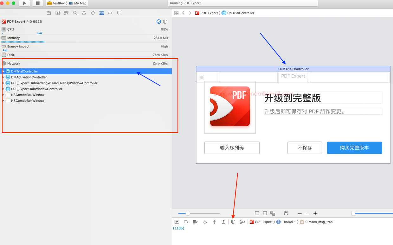Click Thread 1 in debug breadcrumb
The image size is (393, 245).
pos(286,222)
